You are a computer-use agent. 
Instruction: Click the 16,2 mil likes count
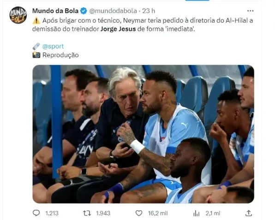pos(158,213)
